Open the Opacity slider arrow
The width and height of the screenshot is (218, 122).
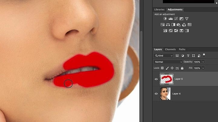tap(203, 62)
